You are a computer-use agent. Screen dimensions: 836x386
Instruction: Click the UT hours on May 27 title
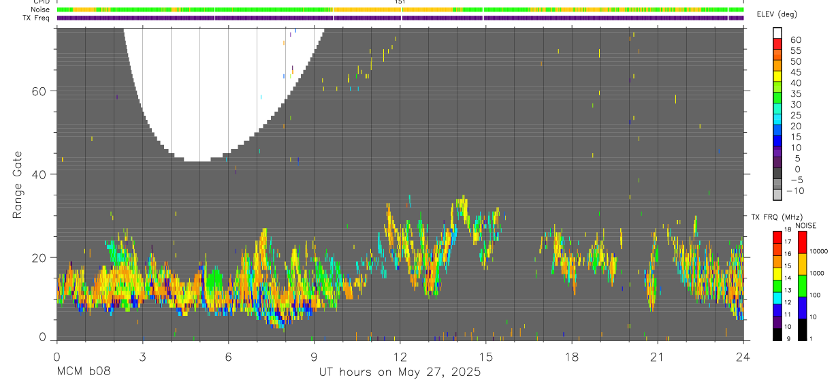tap(400, 372)
